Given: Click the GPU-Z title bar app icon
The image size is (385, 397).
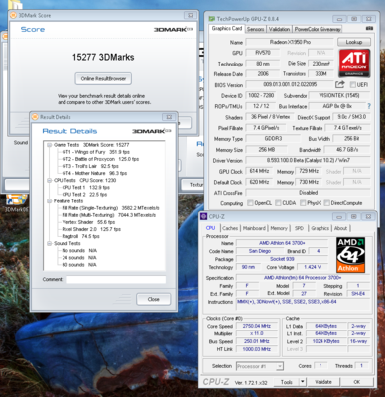Looking at the screenshot, I should pos(211,19).
